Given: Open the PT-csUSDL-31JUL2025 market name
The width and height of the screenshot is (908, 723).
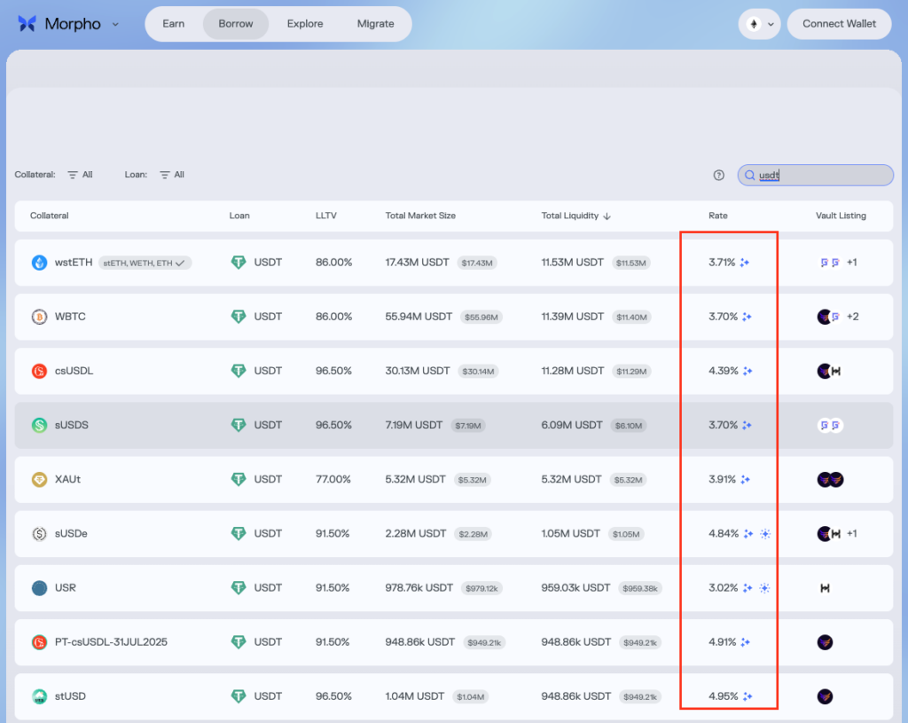Looking at the screenshot, I should [x=111, y=642].
